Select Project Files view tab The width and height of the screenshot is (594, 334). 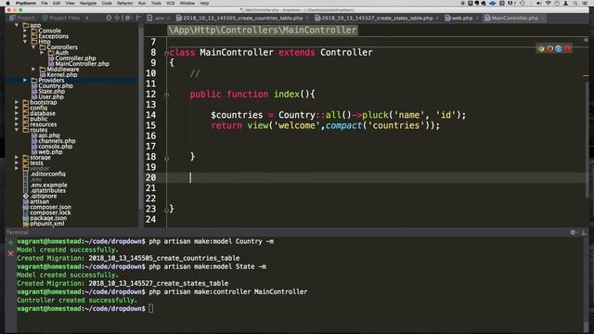coord(61,18)
